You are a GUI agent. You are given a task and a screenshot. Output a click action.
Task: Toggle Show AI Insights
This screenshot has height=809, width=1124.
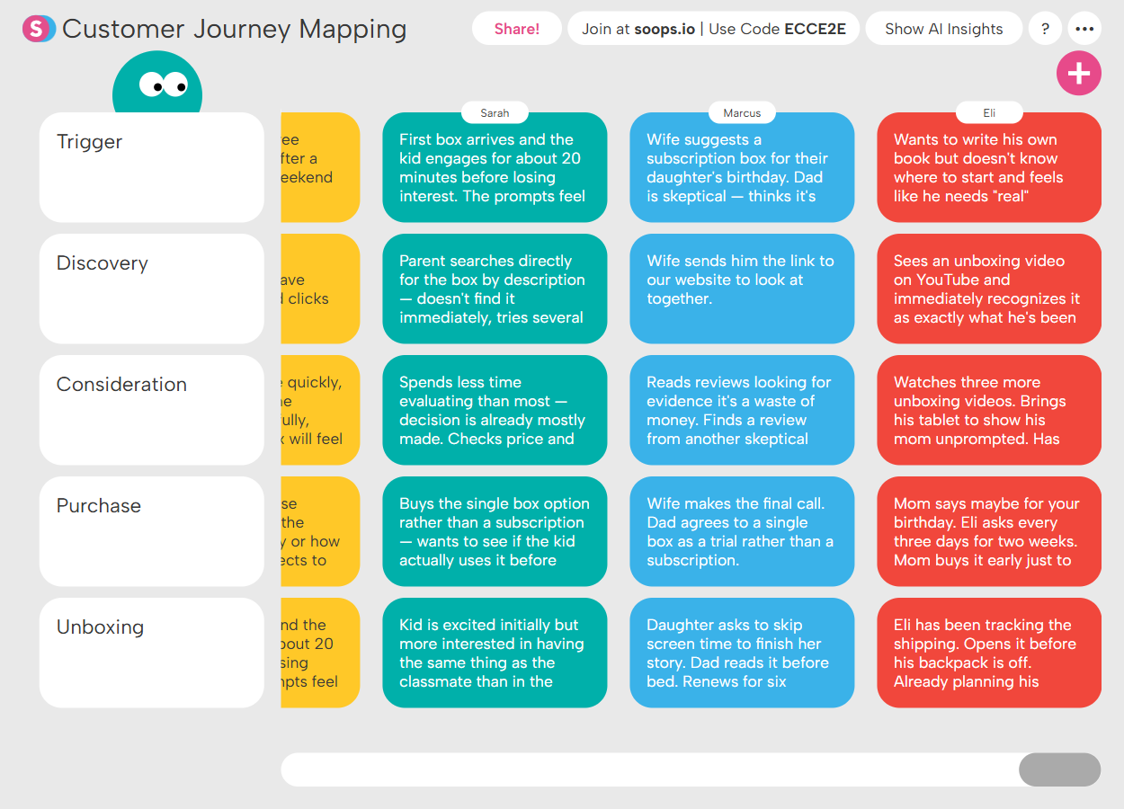point(943,28)
